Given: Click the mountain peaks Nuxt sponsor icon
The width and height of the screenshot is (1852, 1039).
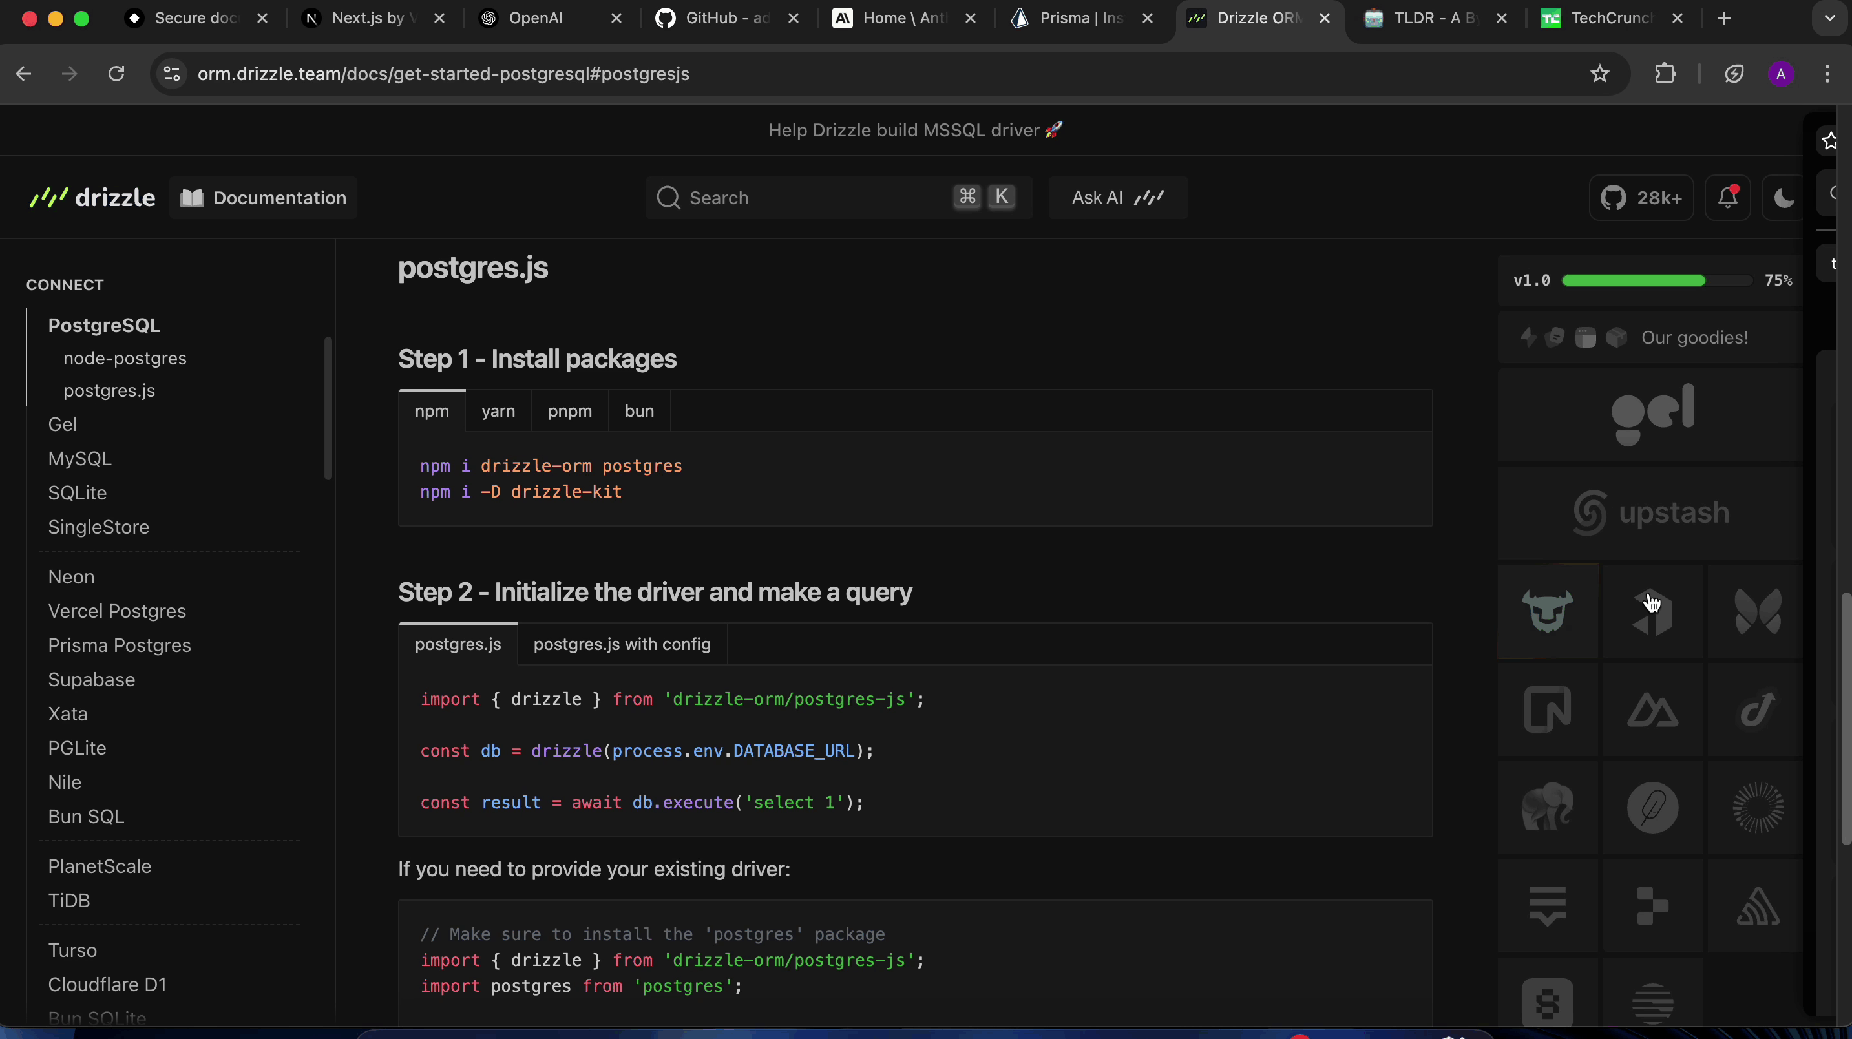Looking at the screenshot, I should (x=1652, y=709).
